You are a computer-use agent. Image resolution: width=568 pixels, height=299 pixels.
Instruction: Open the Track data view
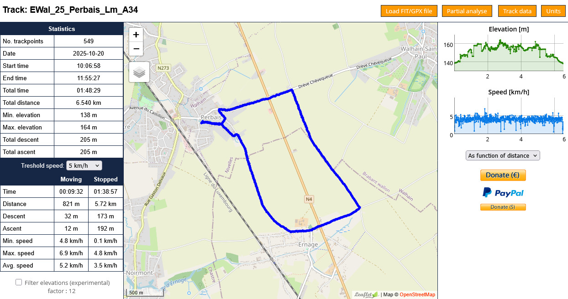tap(517, 11)
